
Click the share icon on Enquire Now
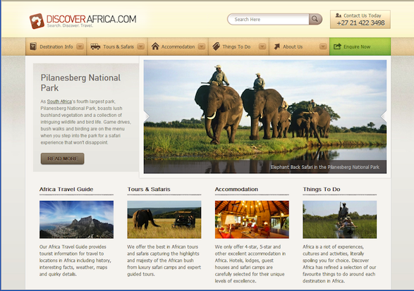337,47
